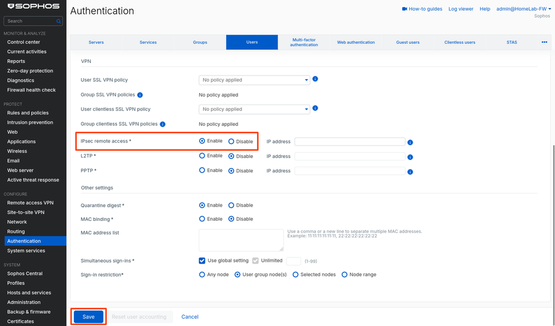This screenshot has height=326, width=555.
Task: Enable IPsec remote access
Action: pos(202,141)
